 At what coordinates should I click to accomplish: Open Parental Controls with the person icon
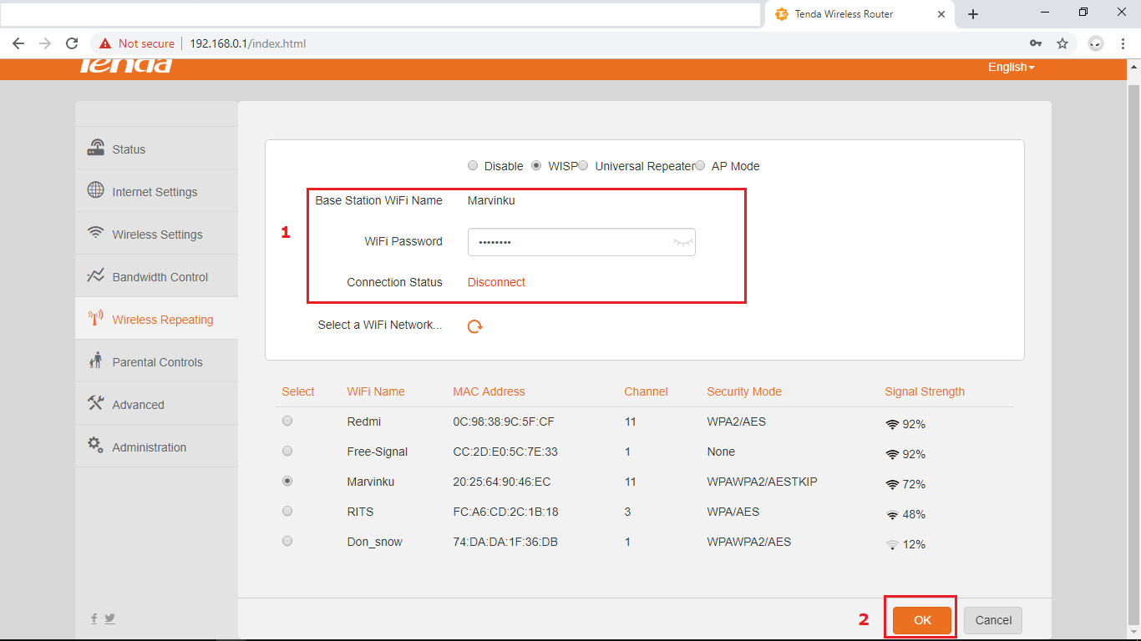(94, 361)
